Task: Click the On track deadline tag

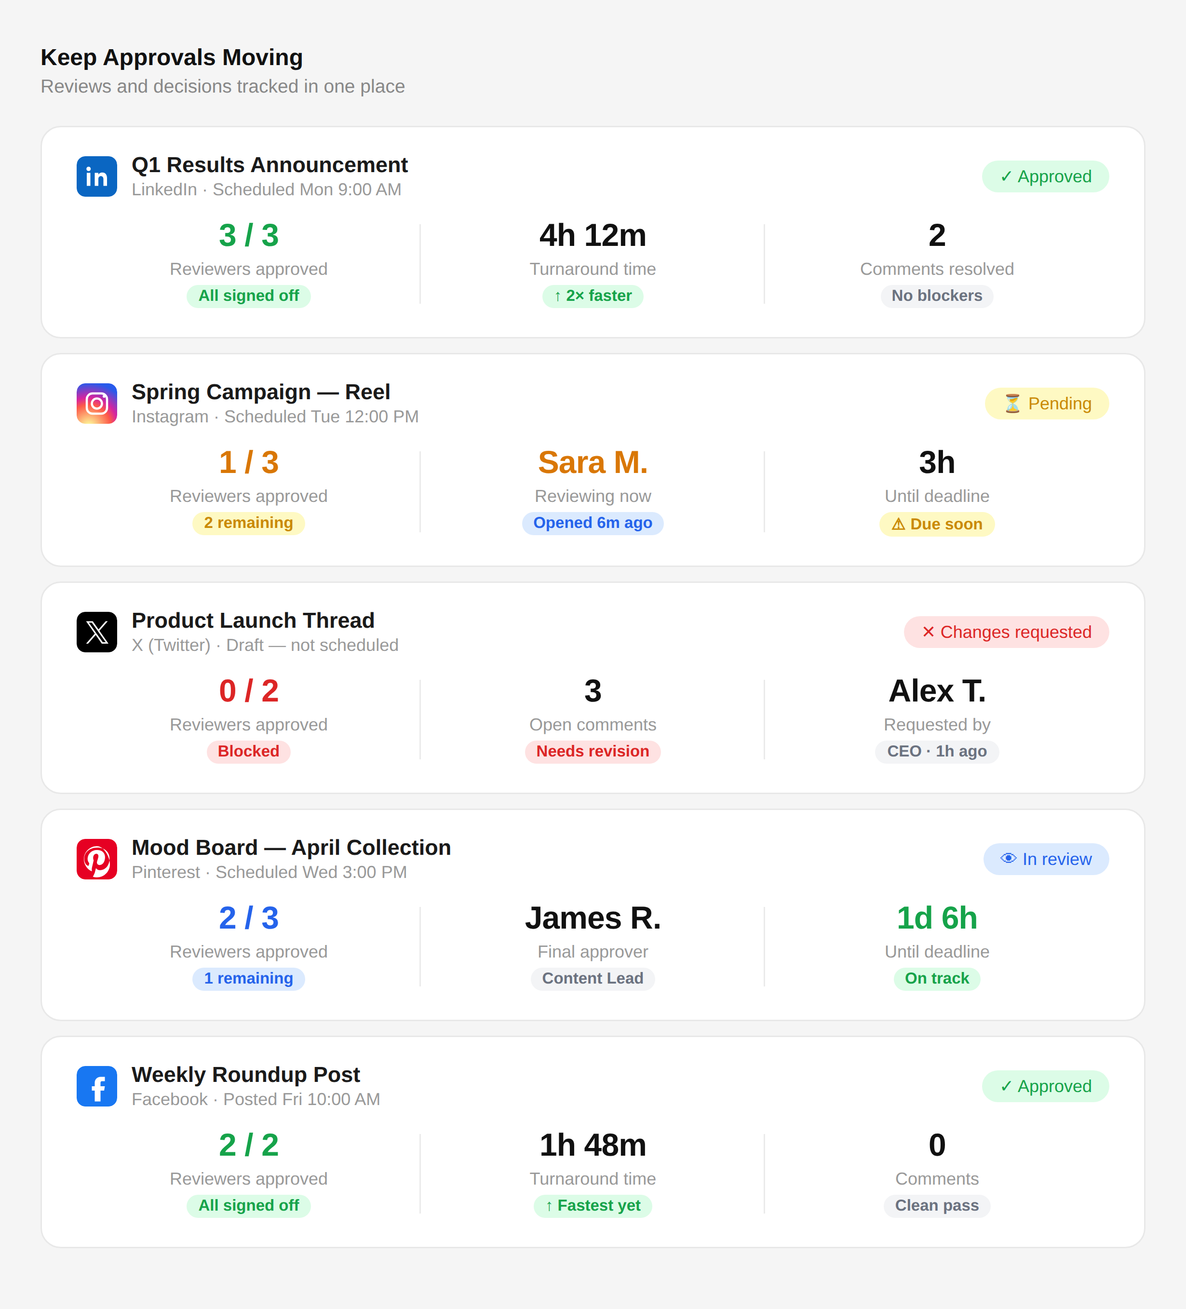Action: pos(936,979)
